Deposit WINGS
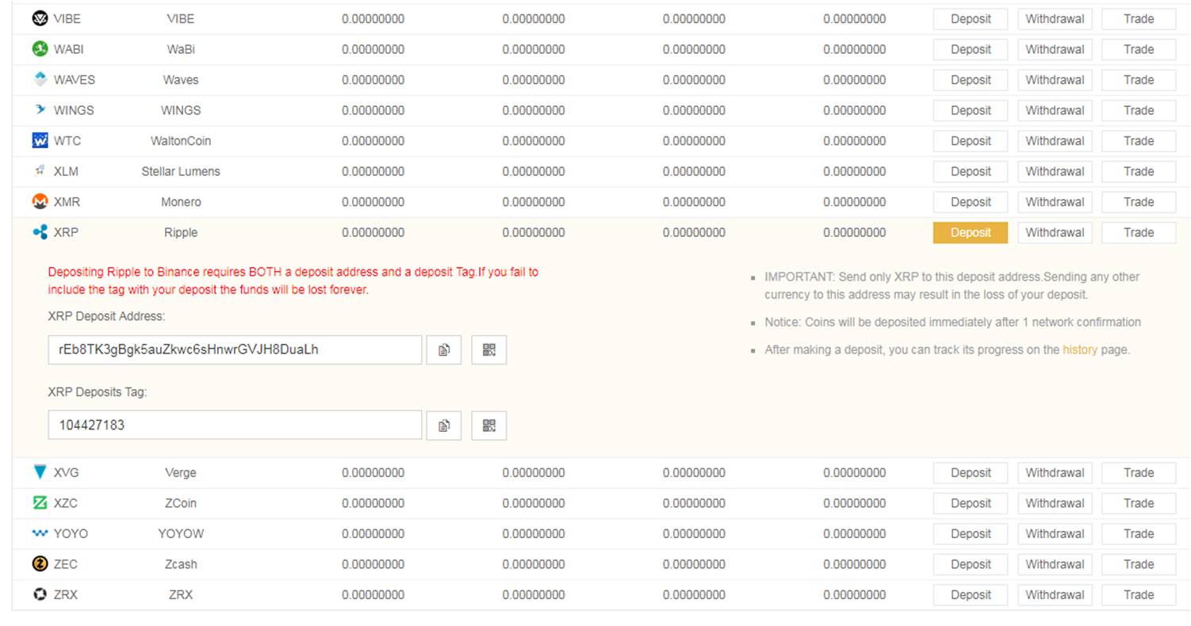The width and height of the screenshot is (1191, 626). 971,110
